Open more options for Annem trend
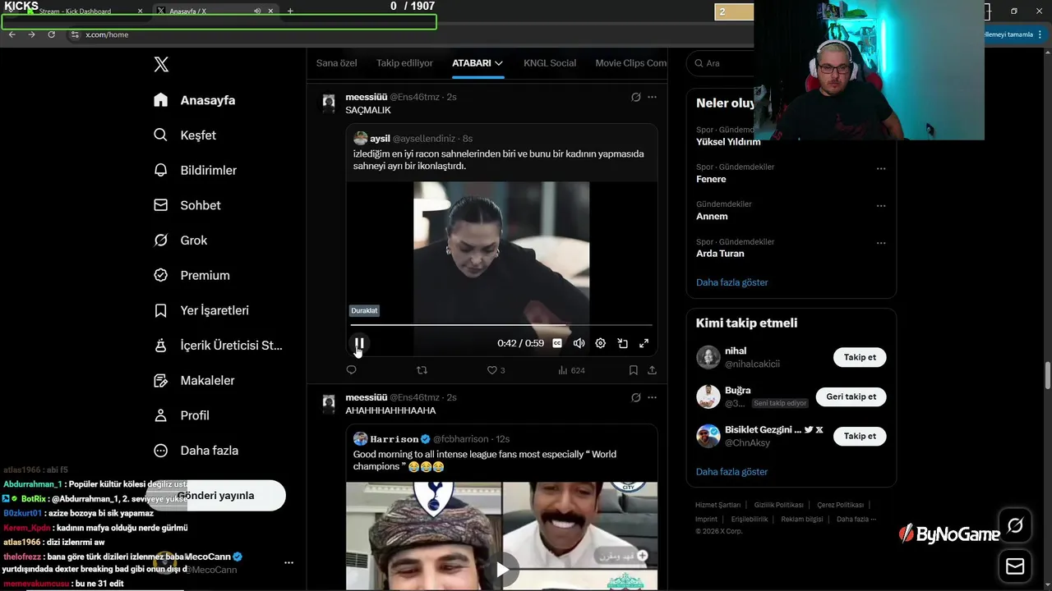This screenshot has height=591, width=1052. (x=881, y=206)
